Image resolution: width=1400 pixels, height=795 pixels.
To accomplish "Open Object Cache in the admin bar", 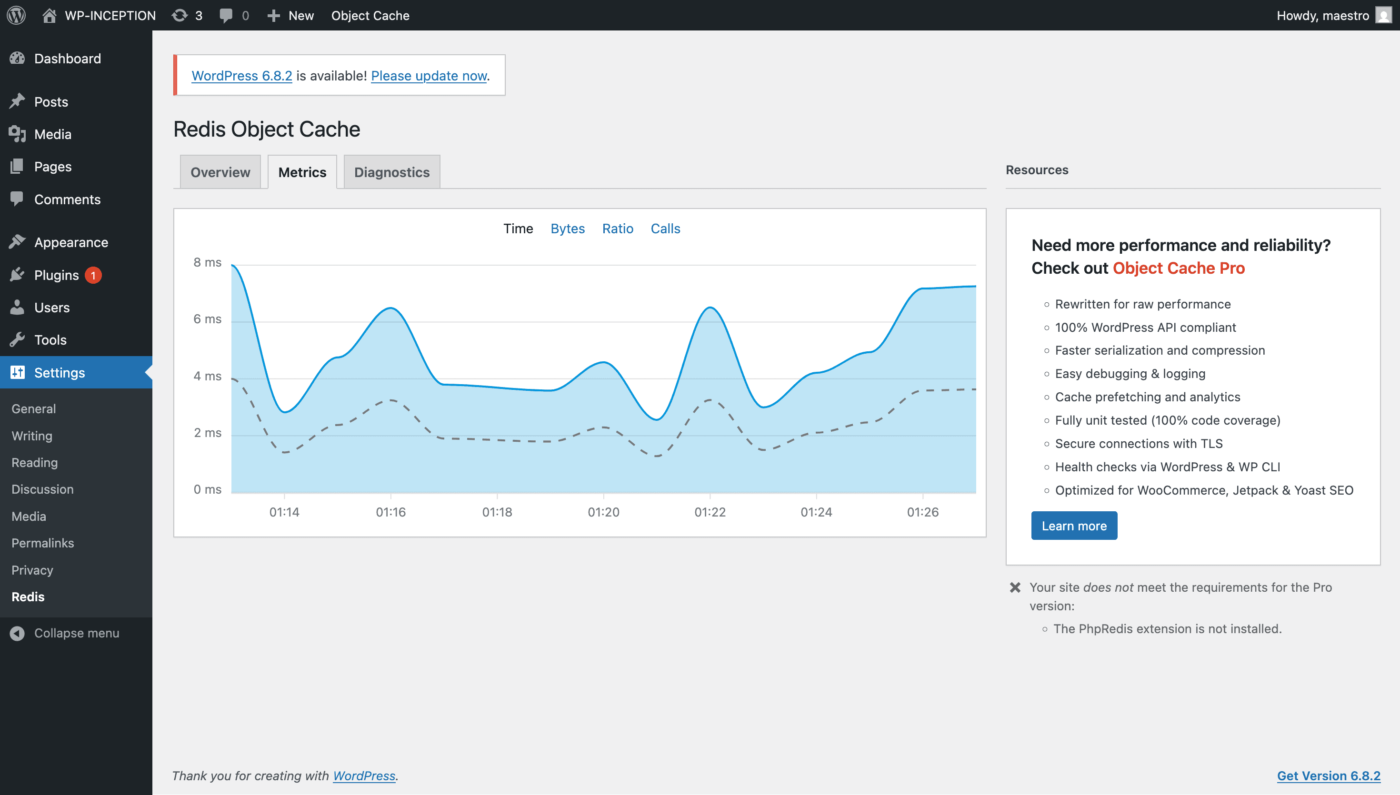I will coord(370,15).
